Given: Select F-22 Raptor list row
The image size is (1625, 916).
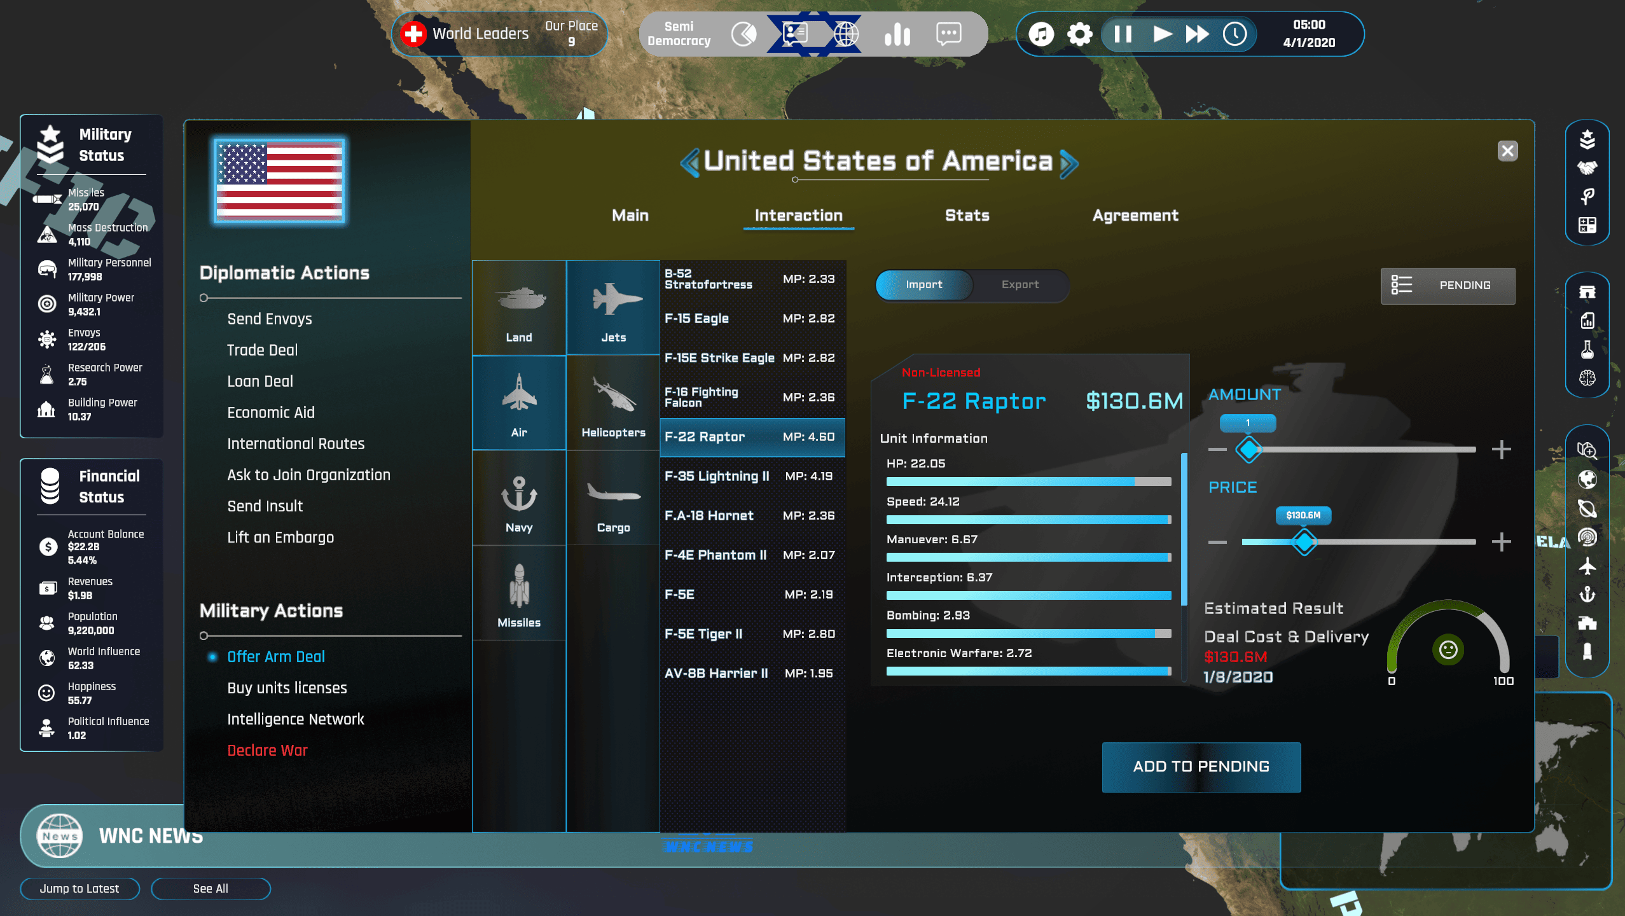Looking at the screenshot, I should click(x=752, y=437).
